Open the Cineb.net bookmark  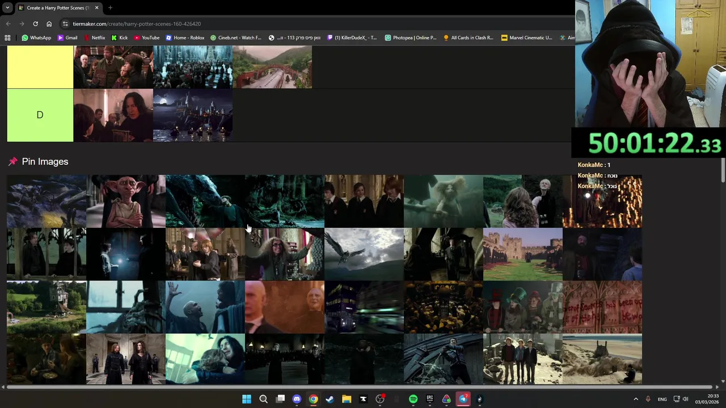pyautogui.click(x=235, y=38)
